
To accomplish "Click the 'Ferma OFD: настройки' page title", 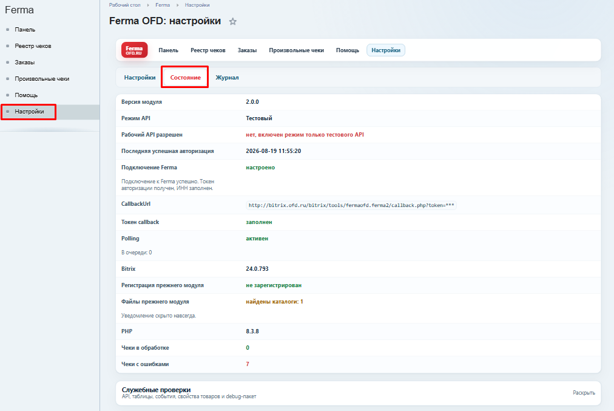I will 165,21.
